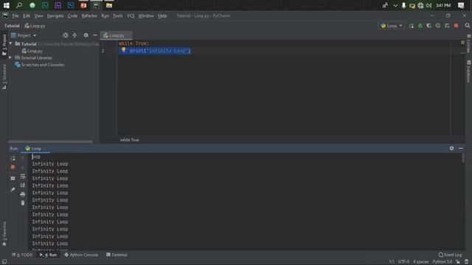The image size is (472, 265).
Task: Open the Window menu
Action: (x=146, y=16)
